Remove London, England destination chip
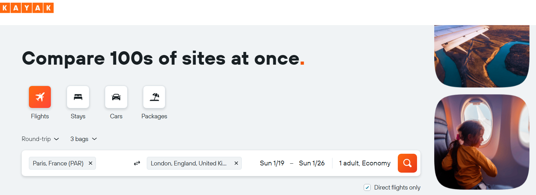This screenshot has width=536, height=195. coord(236,163)
